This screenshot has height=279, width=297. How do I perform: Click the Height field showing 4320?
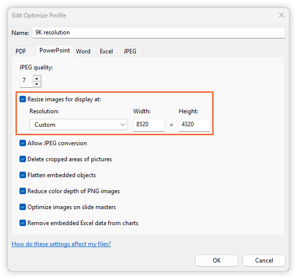click(194, 125)
